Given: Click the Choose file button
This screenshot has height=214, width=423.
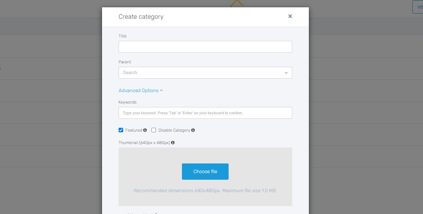Looking at the screenshot, I should pyautogui.click(x=205, y=171).
